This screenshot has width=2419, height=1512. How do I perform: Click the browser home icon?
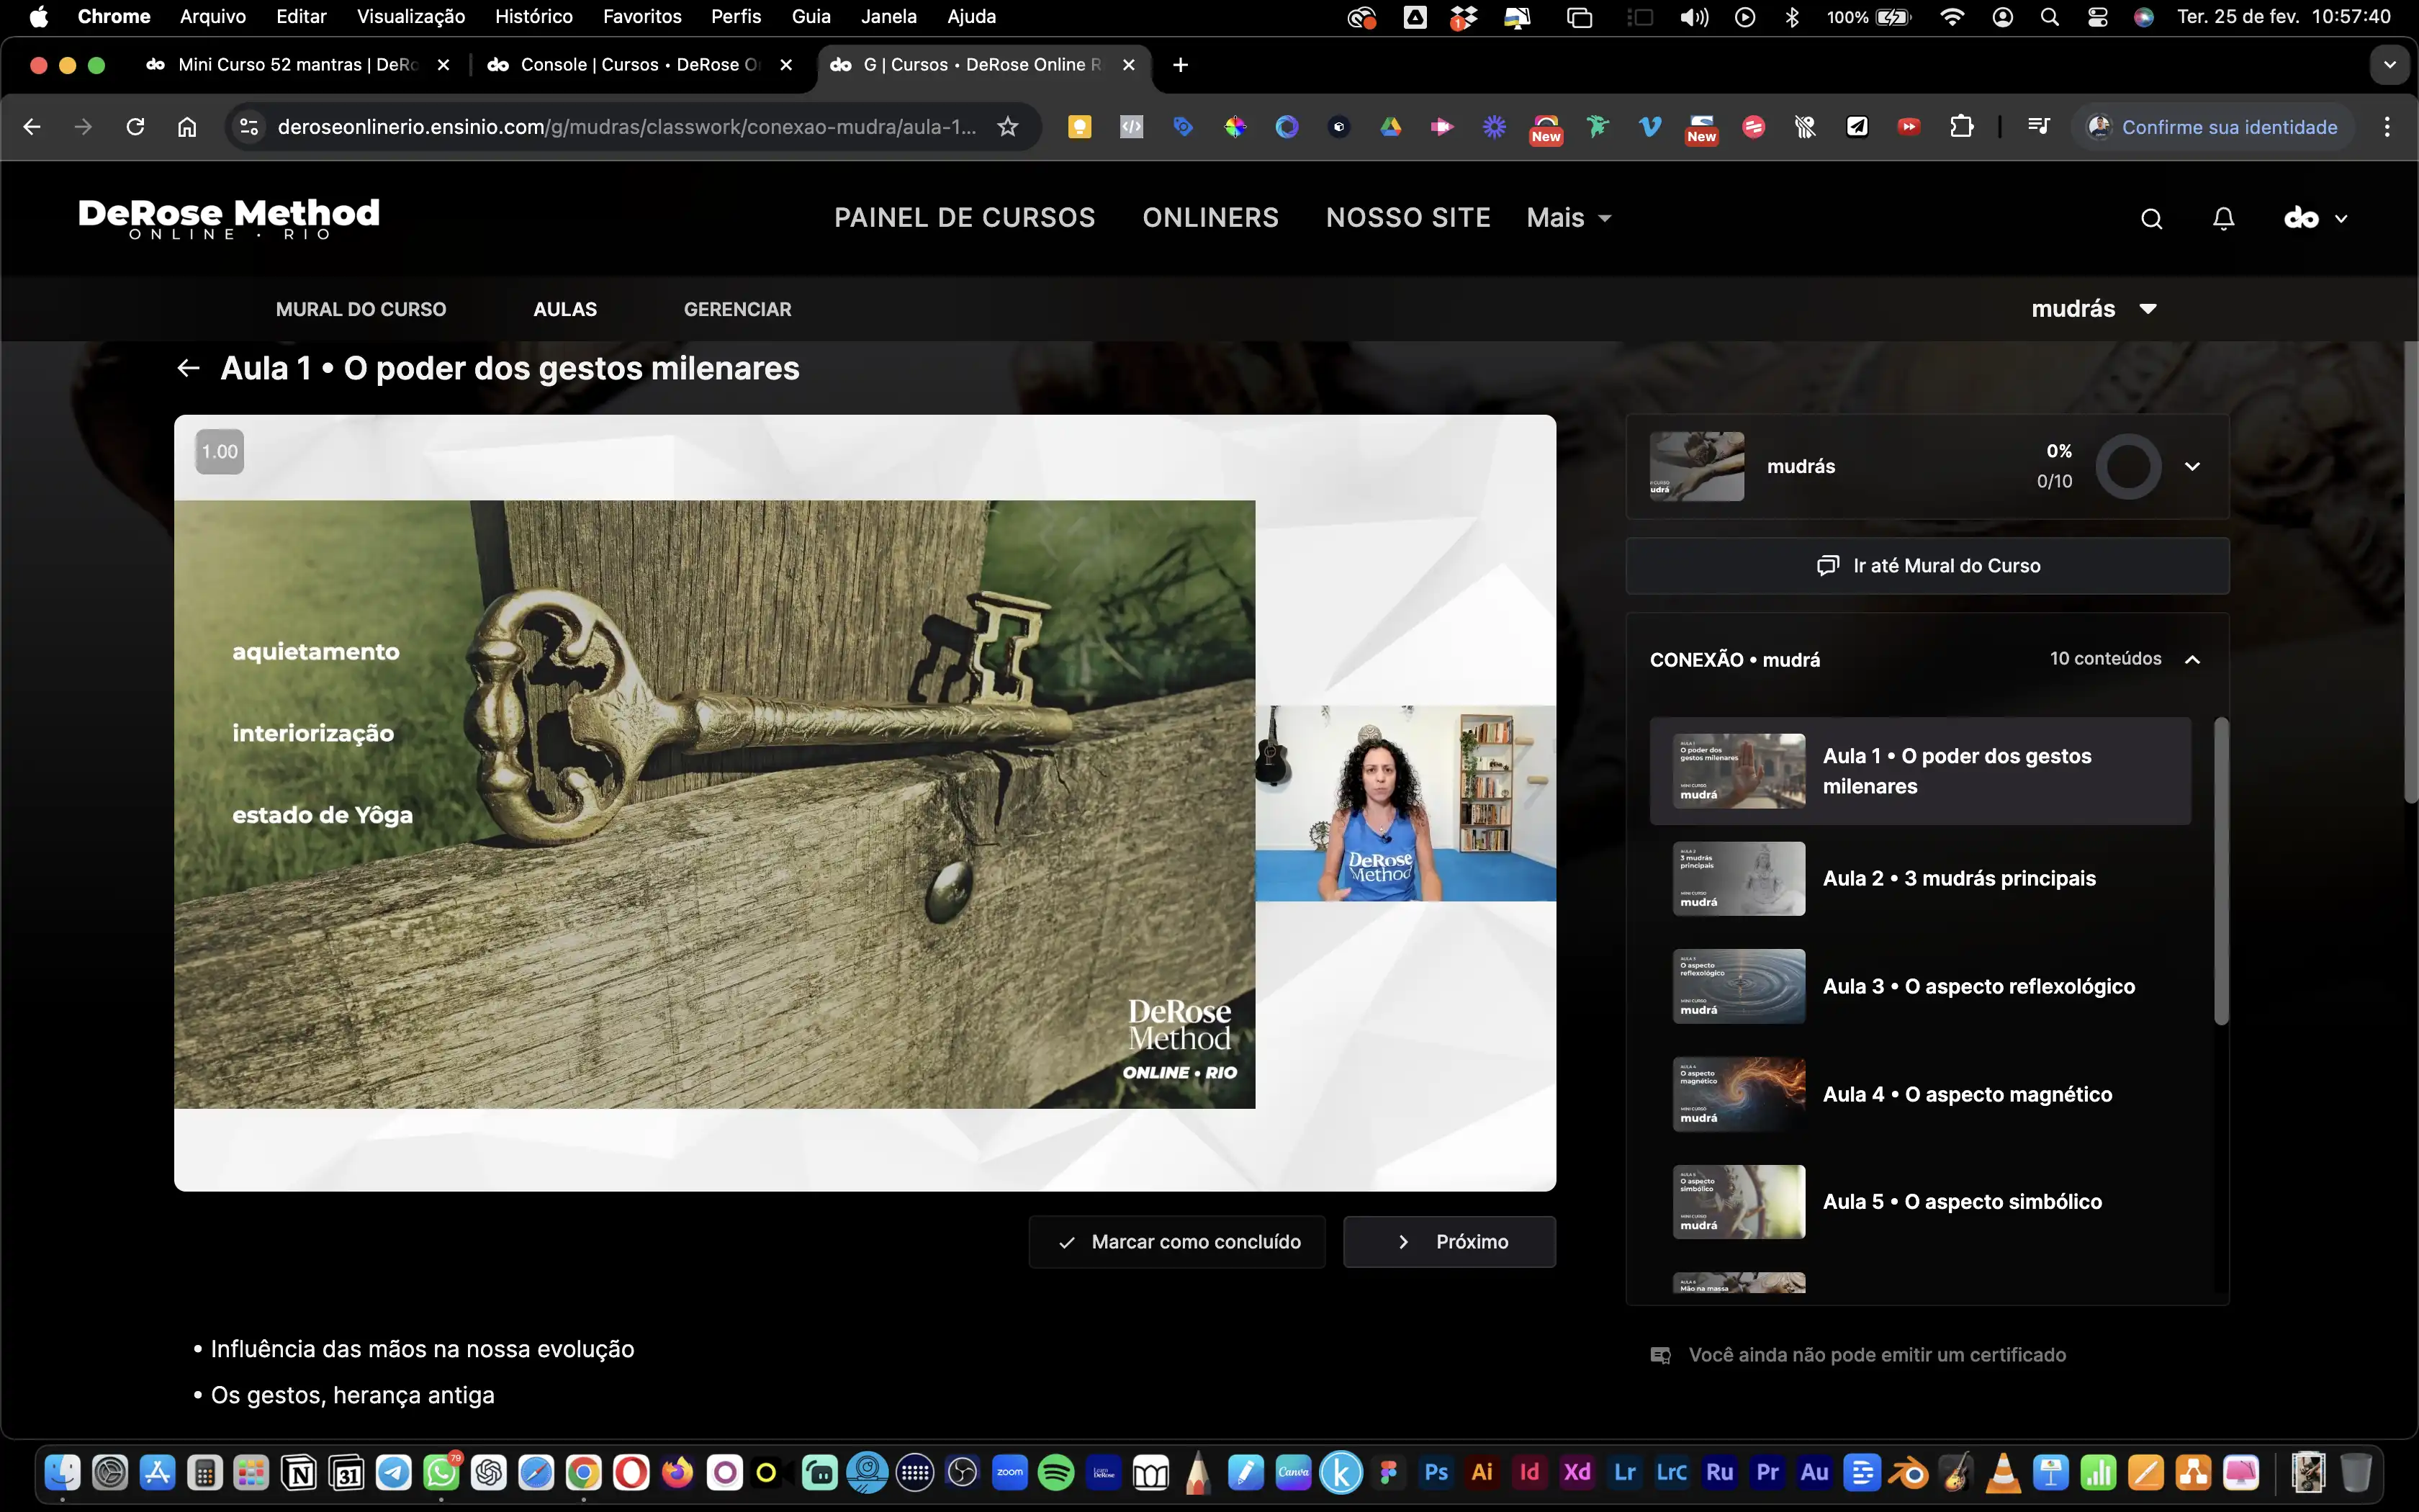tap(187, 127)
